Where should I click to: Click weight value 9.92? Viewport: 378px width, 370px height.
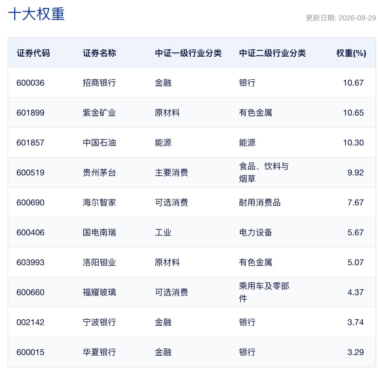[355, 173]
